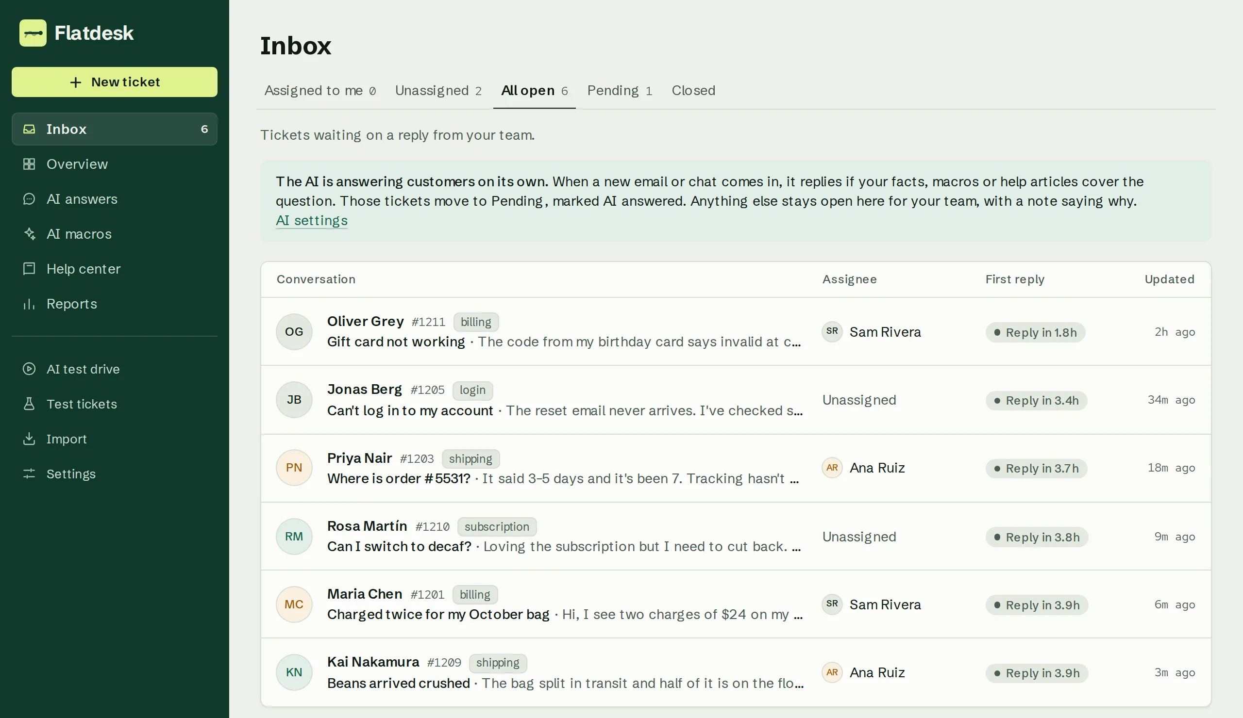Open the Closed tab
Viewport: 1243px width, 718px height.
(693, 91)
